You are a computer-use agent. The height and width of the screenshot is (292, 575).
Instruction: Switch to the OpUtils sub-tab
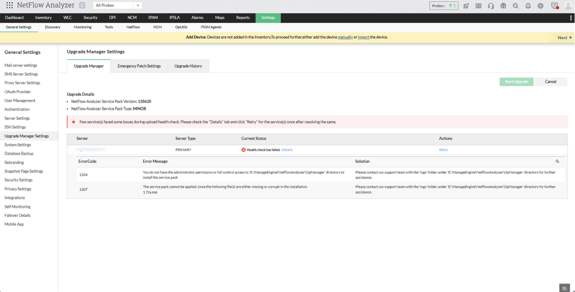(181, 27)
